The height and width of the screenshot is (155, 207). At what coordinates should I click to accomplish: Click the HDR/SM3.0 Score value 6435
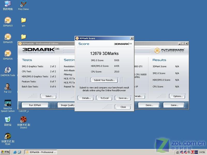(x=117, y=66)
